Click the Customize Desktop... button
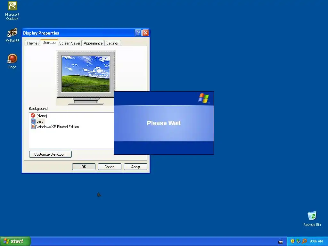This screenshot has width=328, height=246. pos(50,154)
